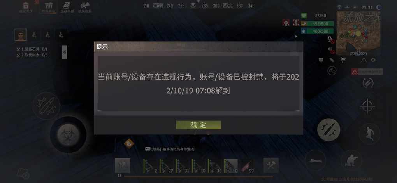
Task: Activate the crosshair aim icon
Action: (x=367, y=106)
